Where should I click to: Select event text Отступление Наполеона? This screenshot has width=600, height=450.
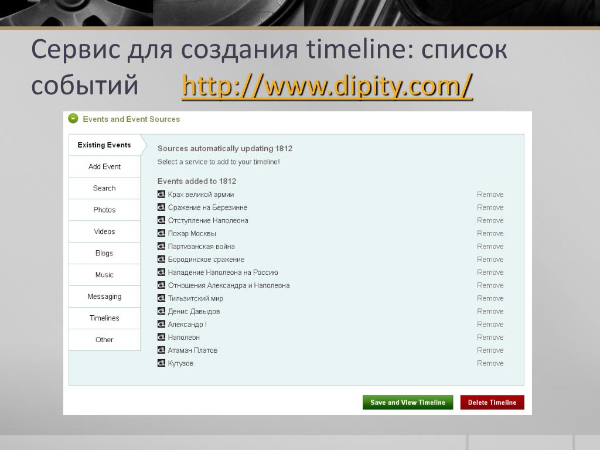(x=208, y=220)
